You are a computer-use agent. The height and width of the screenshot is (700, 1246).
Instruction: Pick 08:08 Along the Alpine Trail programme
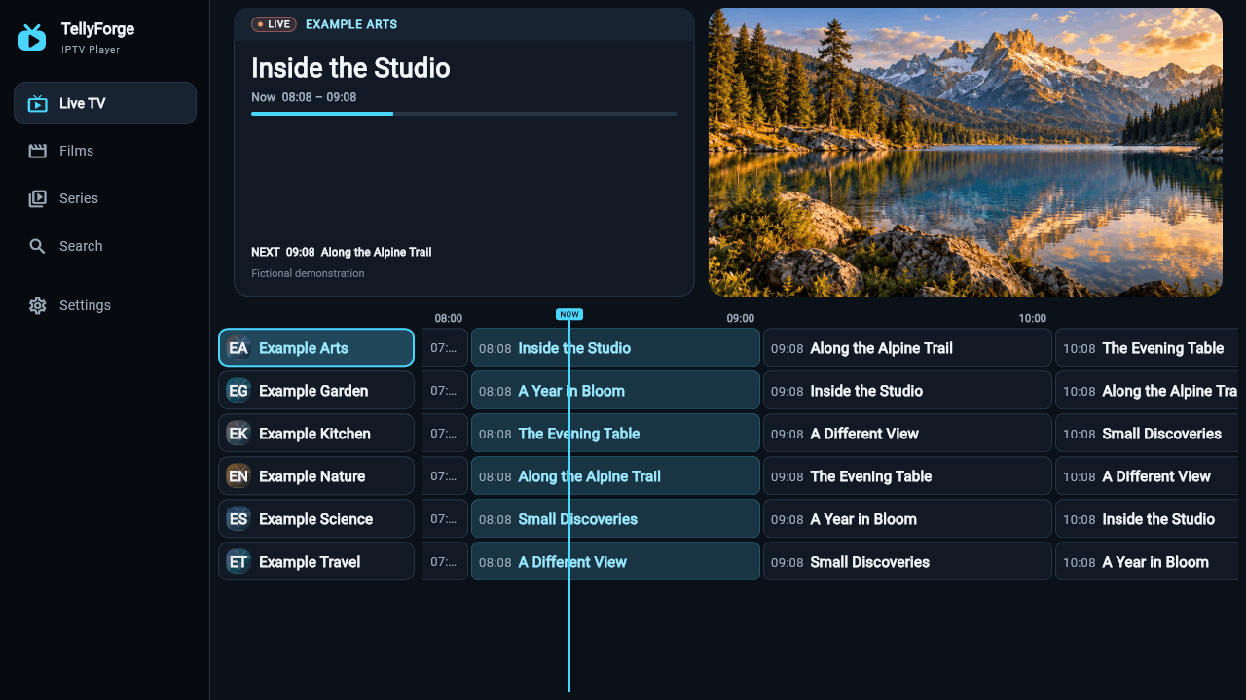click(x=615, y=476)
